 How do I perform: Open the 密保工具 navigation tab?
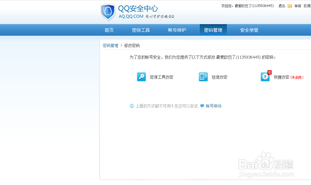point(141,30)
